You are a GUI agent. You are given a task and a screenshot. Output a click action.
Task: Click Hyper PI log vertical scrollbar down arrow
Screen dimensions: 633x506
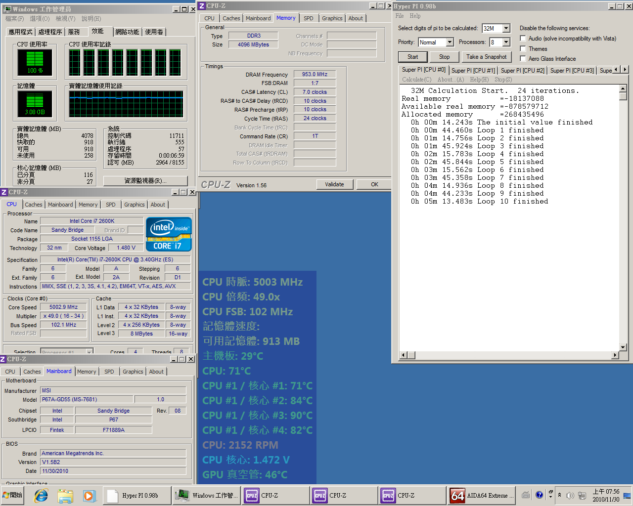623,347
